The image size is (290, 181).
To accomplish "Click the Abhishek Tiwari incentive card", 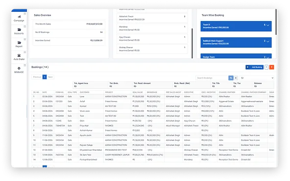I will [152, 18].
